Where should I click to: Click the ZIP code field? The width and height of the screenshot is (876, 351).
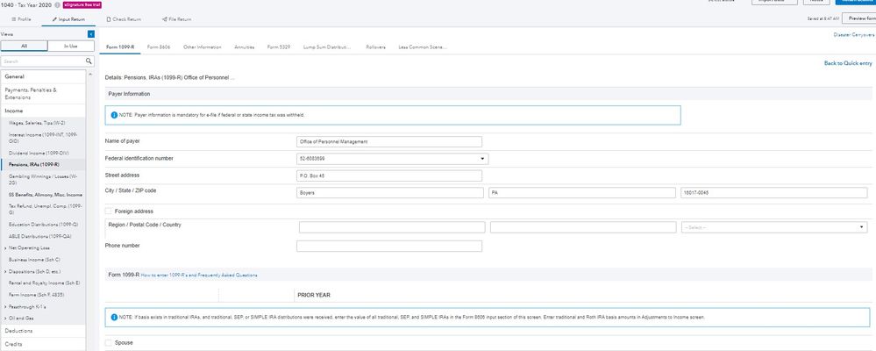pos(773,193)
